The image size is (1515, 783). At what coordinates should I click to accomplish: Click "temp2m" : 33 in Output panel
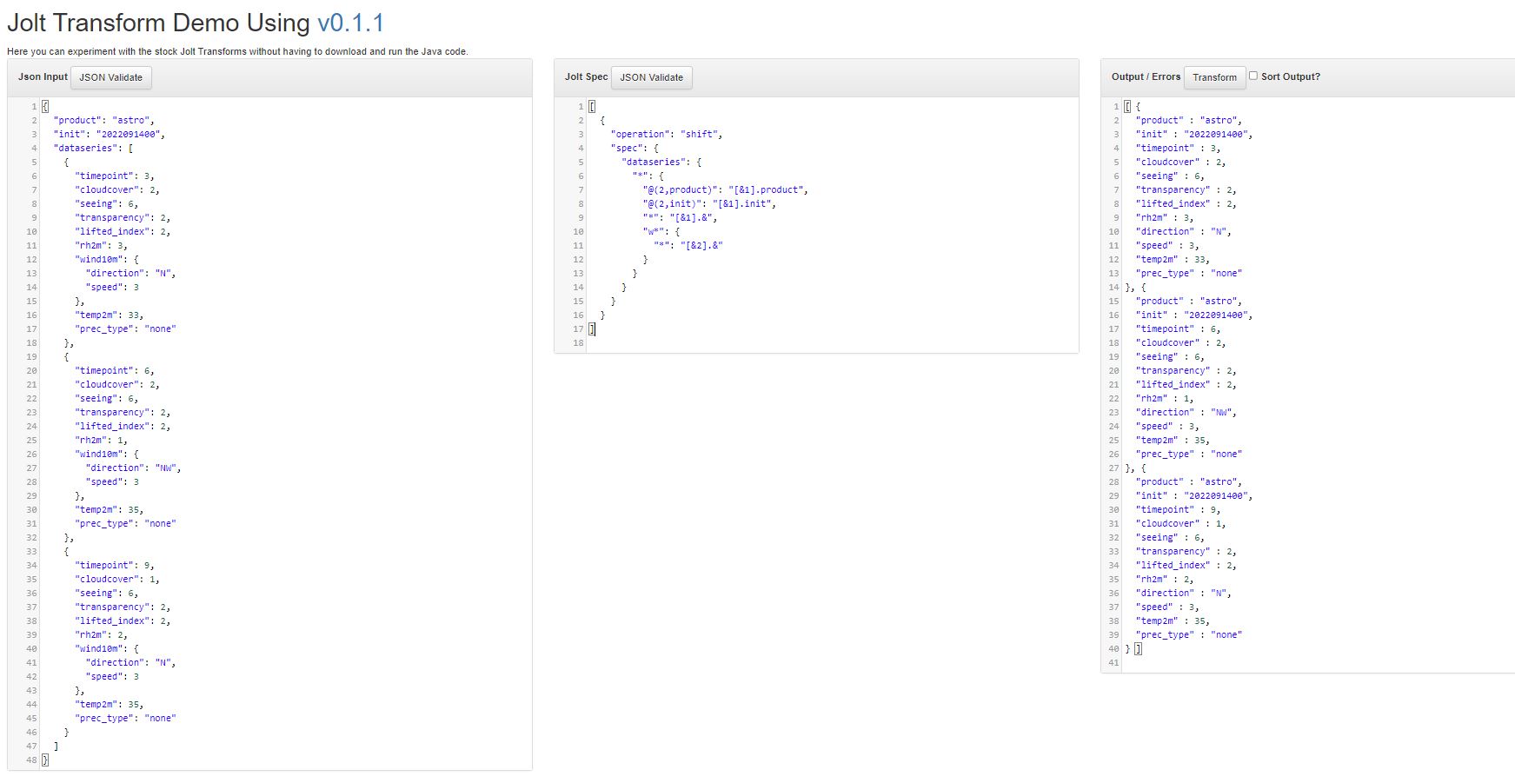pyautogui.click(x=1173, y=259)
